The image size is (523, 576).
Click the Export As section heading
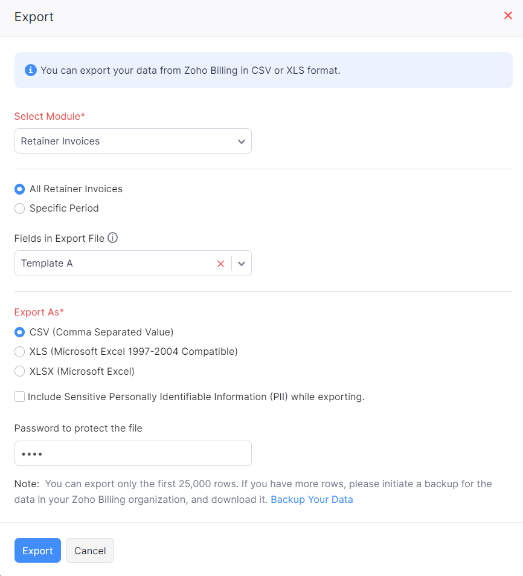point(39,312)
